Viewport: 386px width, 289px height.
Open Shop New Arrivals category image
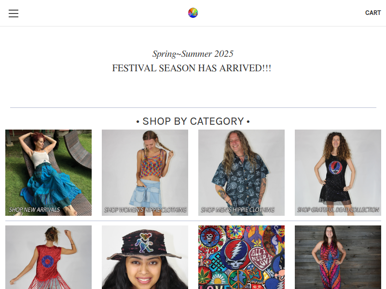coord(49,172)
